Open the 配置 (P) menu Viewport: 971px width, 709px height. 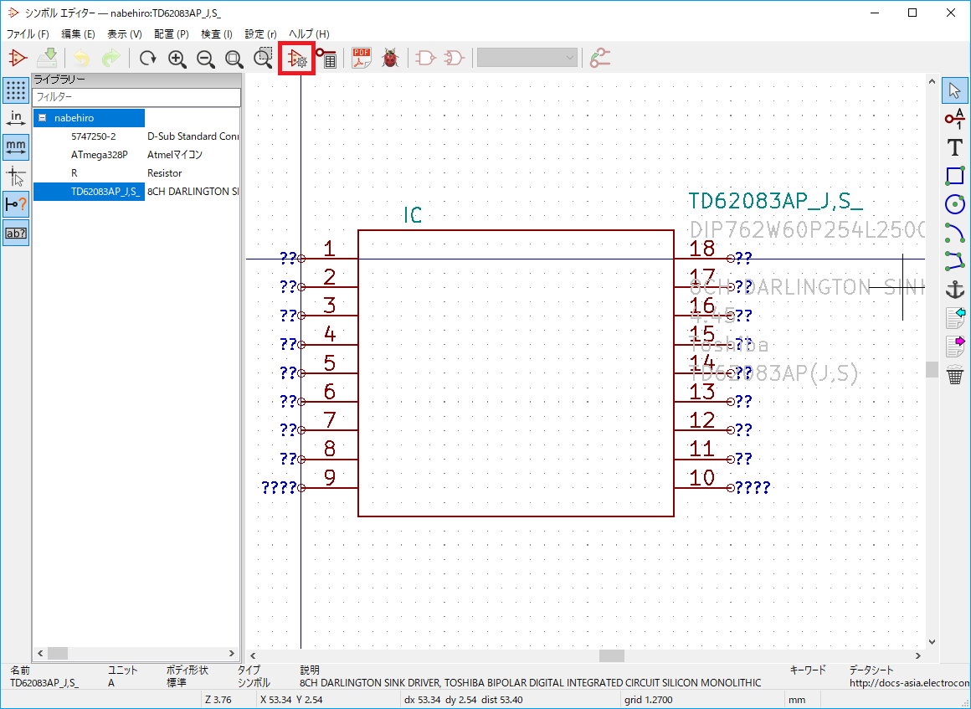pyautogui.click(x=172, y=34)
